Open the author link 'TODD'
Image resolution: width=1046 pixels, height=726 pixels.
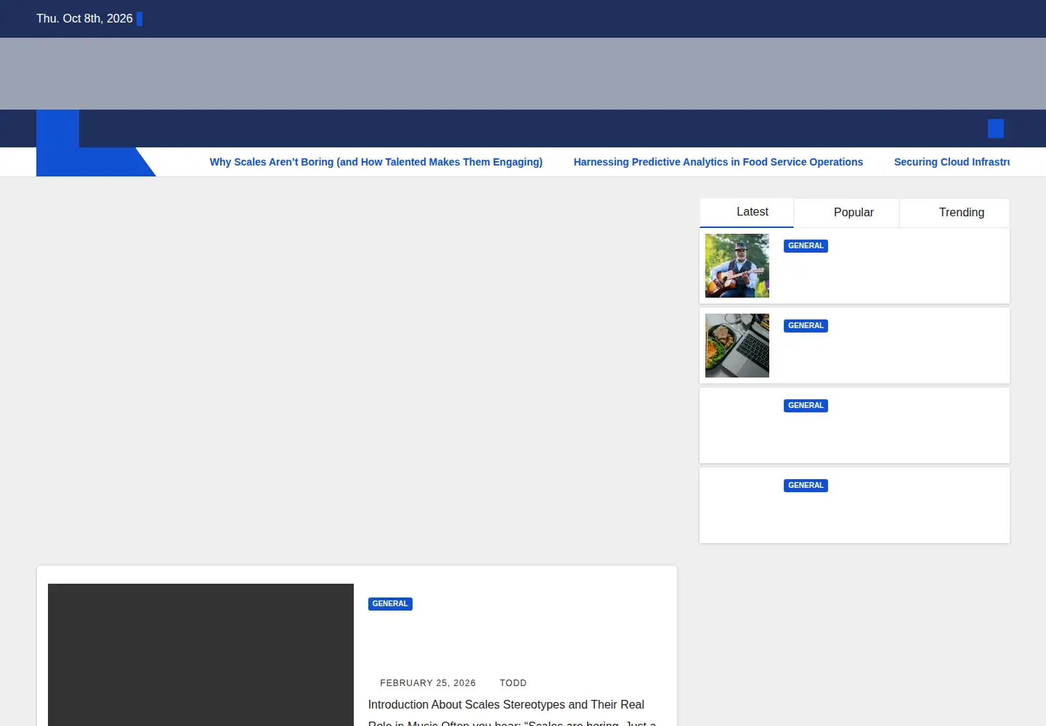pos(513,683)
